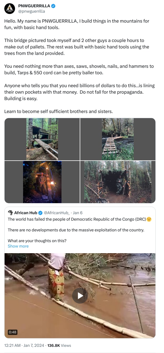Open the lantern night photo bottom-left
164x353 pixels.
coord(42,182)
